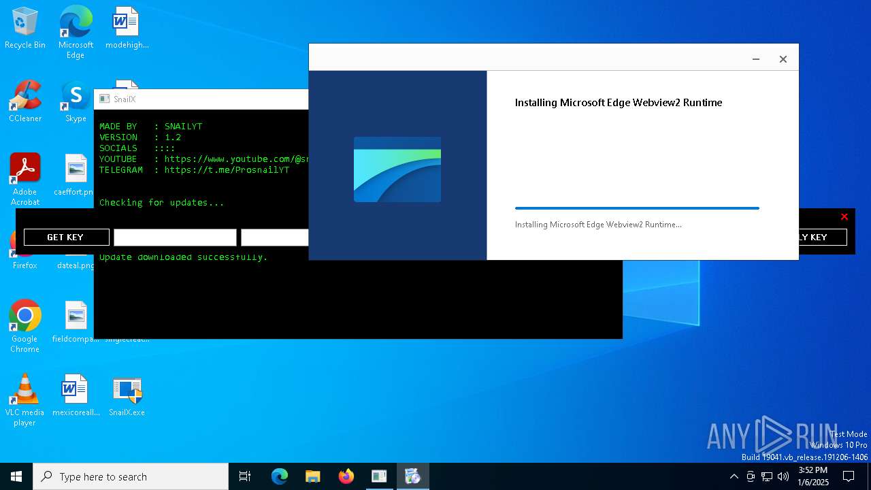Click 'Checking for updates...' text
Viewport: 871px width, 490px height.
point(161,203)
